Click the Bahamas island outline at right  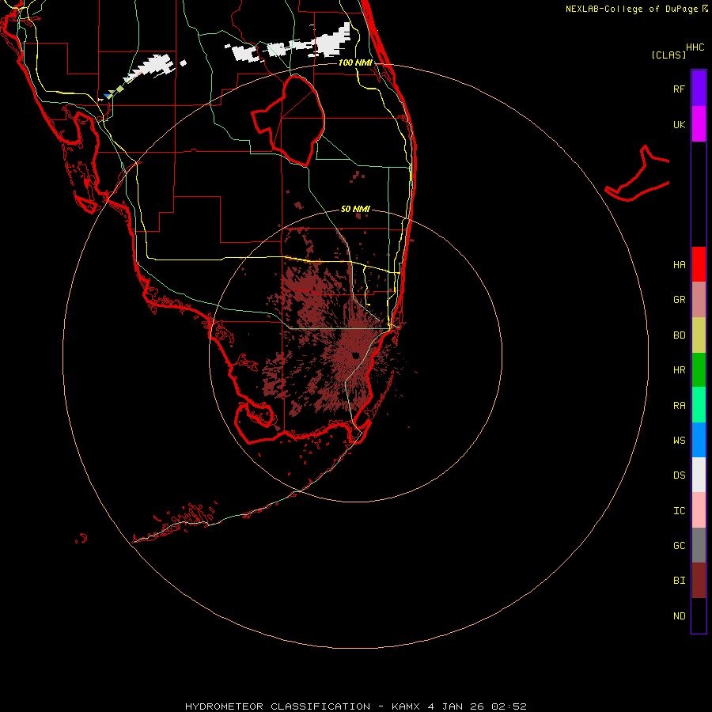(x=637, y=173)
